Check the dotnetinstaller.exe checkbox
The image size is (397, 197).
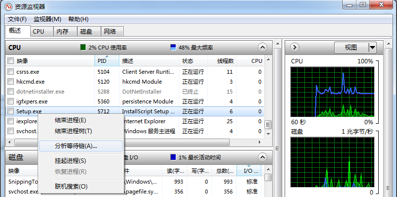pos(10,92)
